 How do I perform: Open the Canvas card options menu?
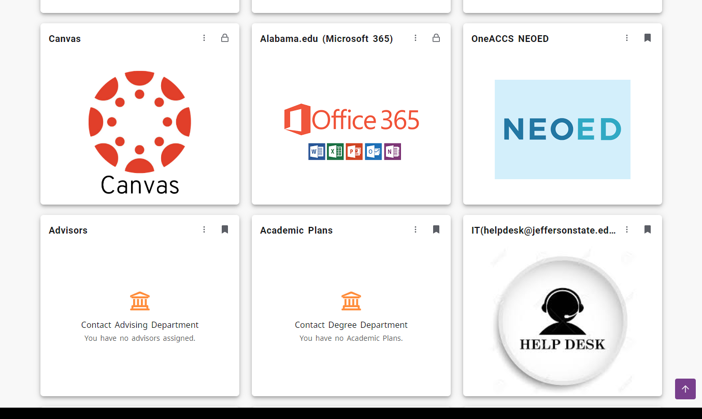[204, 38]
